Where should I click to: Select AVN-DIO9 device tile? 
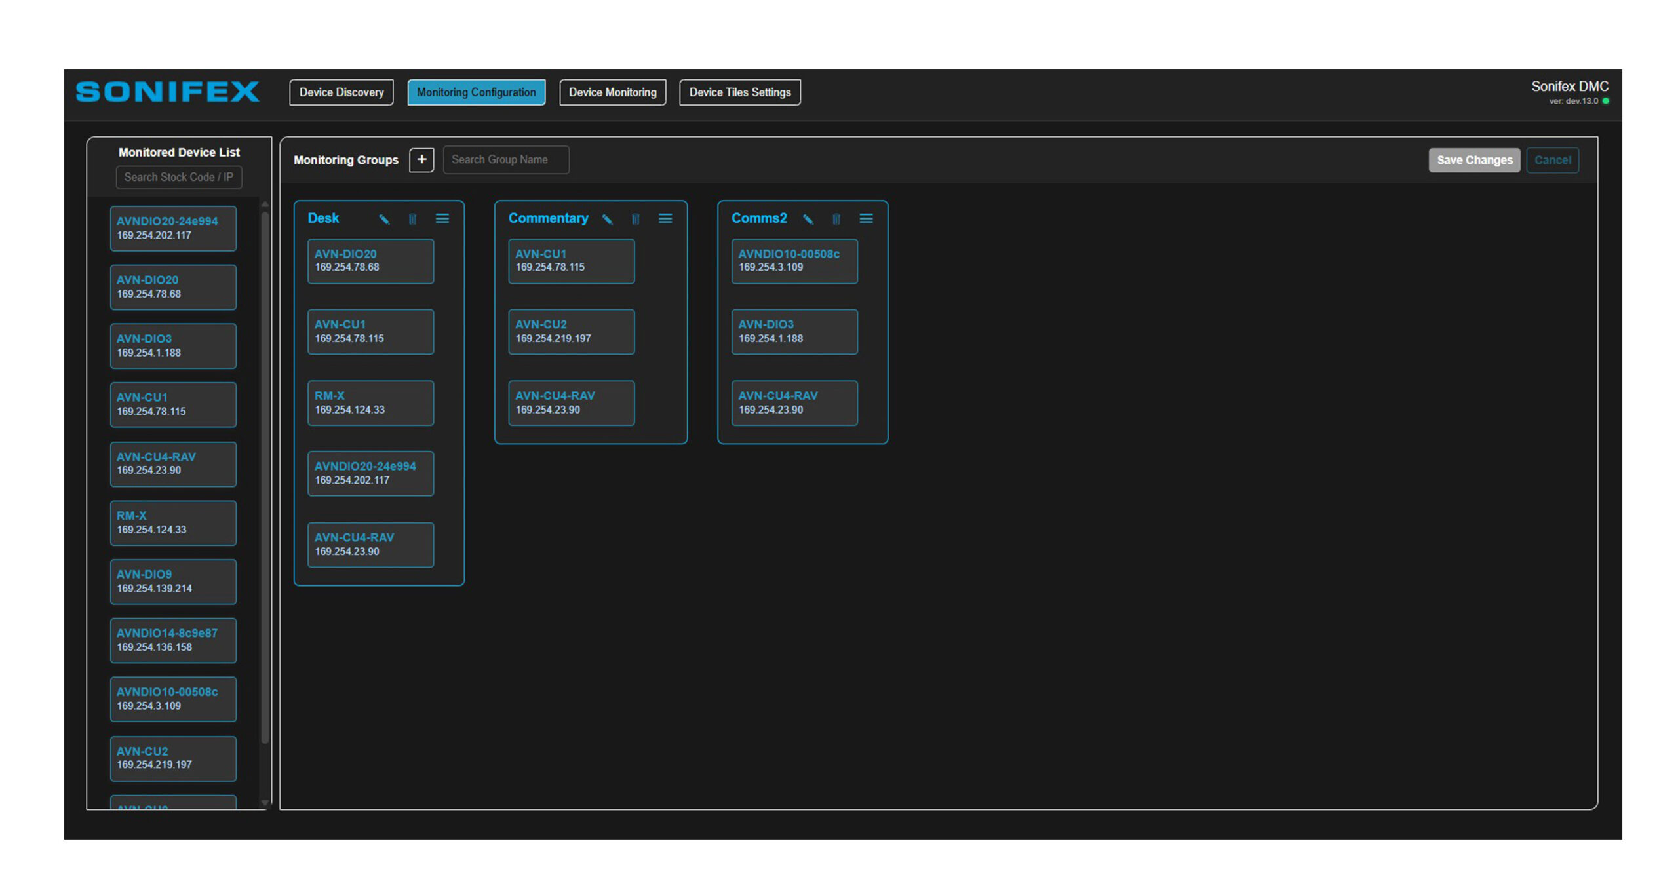tap(173, 581)
